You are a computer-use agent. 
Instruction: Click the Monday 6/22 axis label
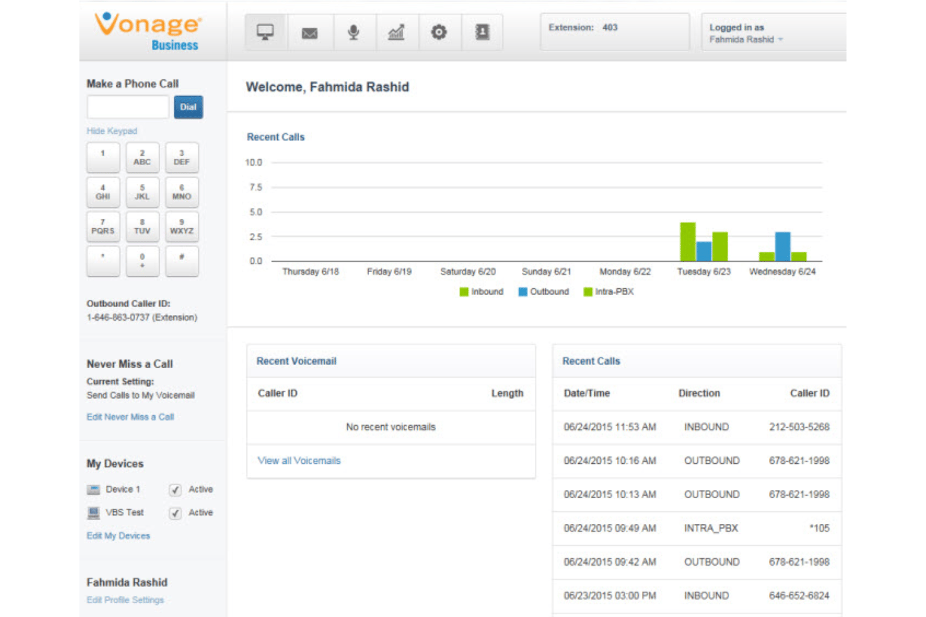pos(625,272)
